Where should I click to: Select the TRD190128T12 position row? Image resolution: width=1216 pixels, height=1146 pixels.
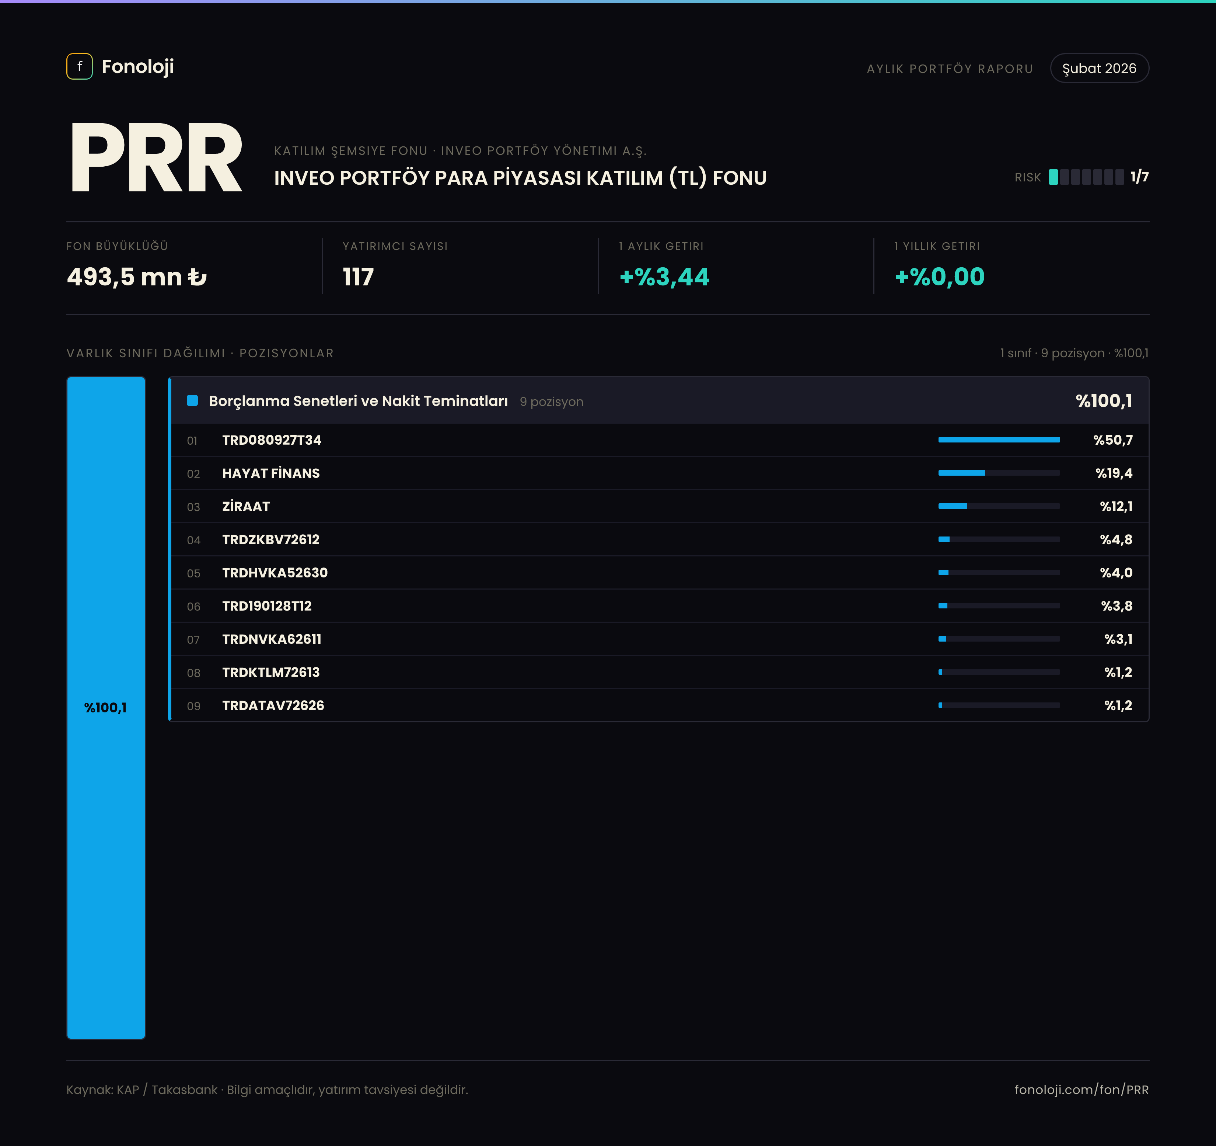659,605
